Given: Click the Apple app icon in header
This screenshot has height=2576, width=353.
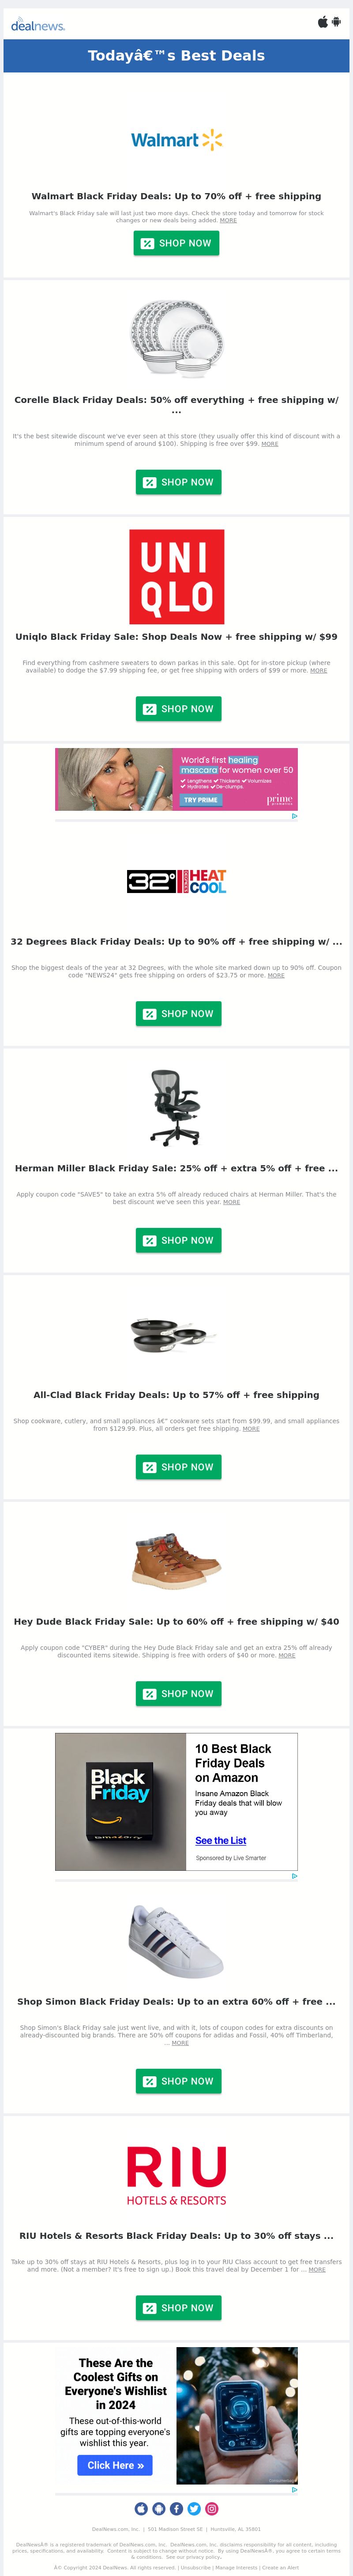Looking at the screenshot, I should pos(322,22).
